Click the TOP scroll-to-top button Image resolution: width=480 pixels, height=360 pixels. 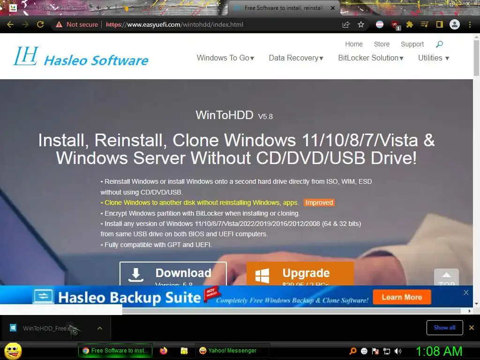pyautogui.click(x=446, y=277)
